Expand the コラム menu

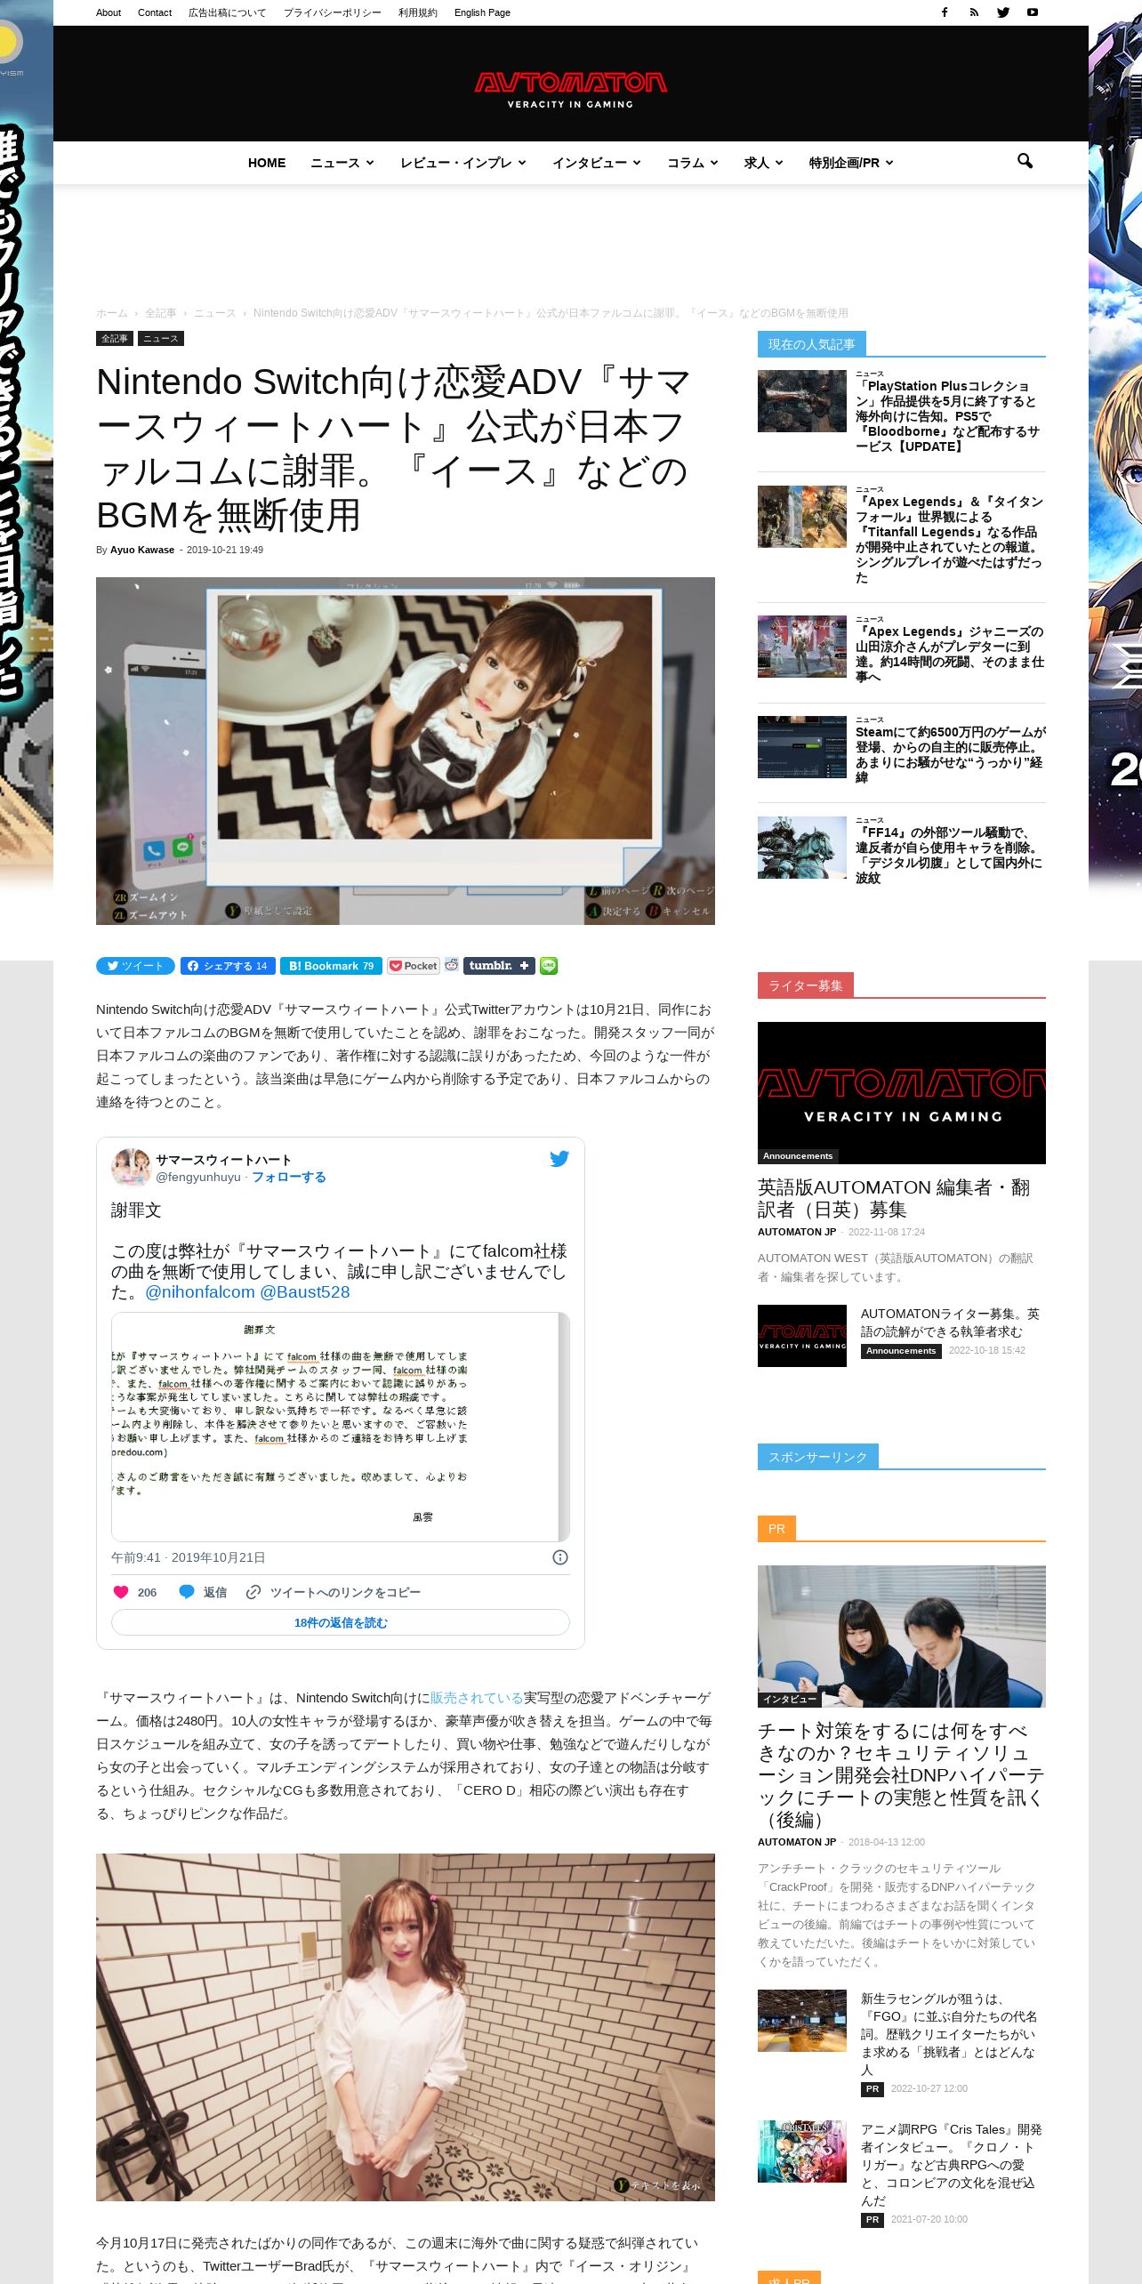[x=692, y=163]
